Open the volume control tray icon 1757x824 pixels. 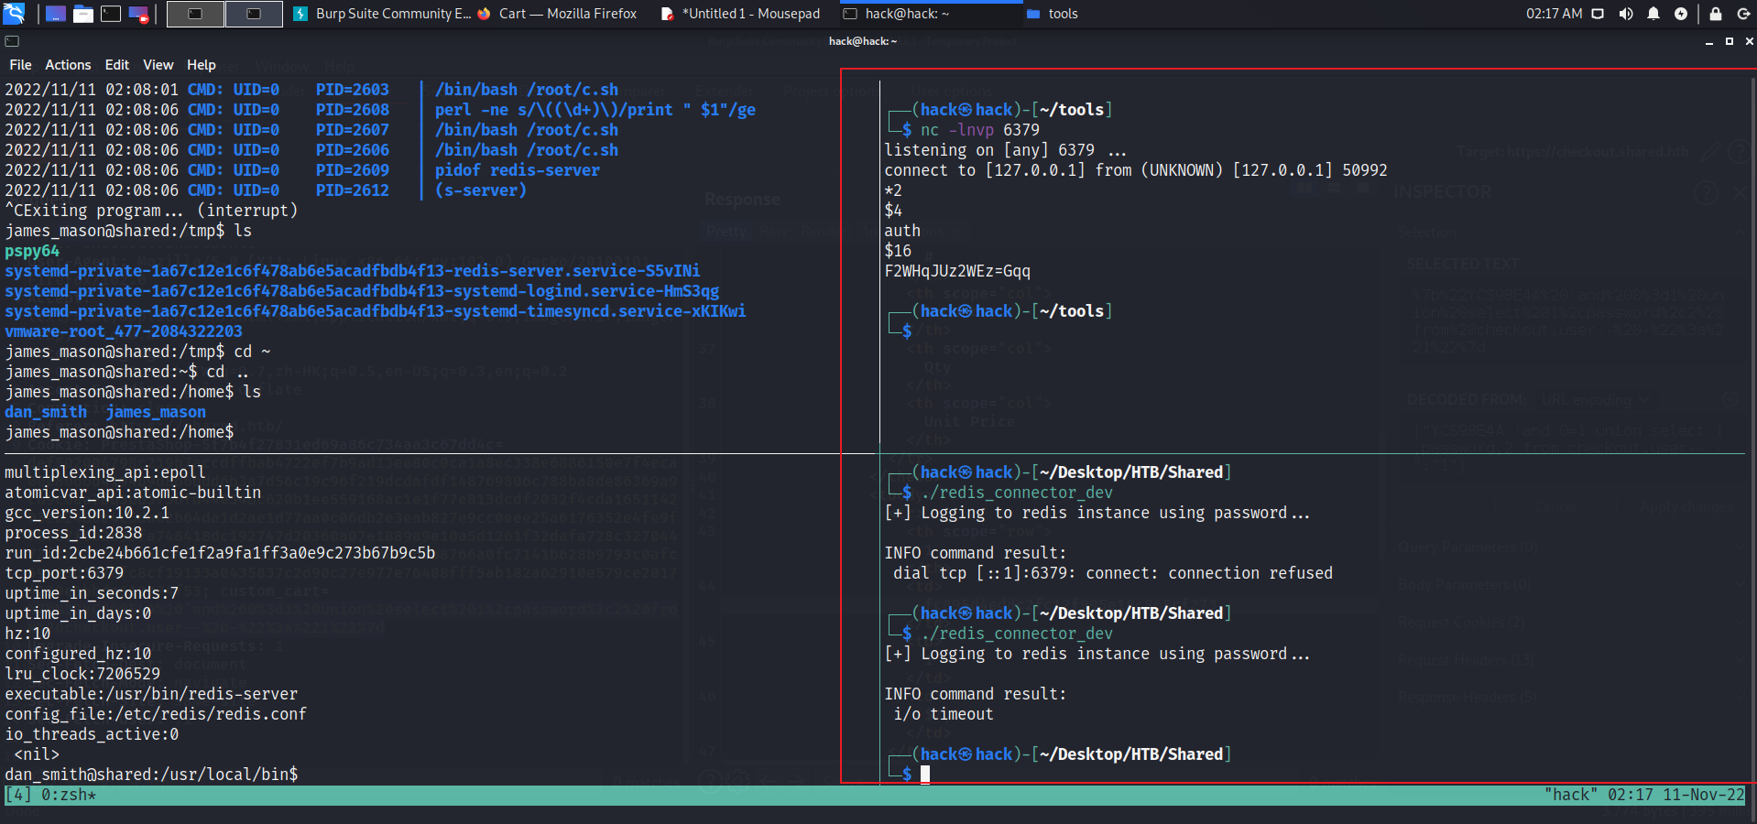point(1626,14)
